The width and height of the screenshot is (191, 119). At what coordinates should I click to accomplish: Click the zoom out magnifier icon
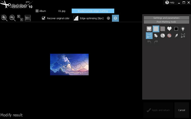[12, 18]
